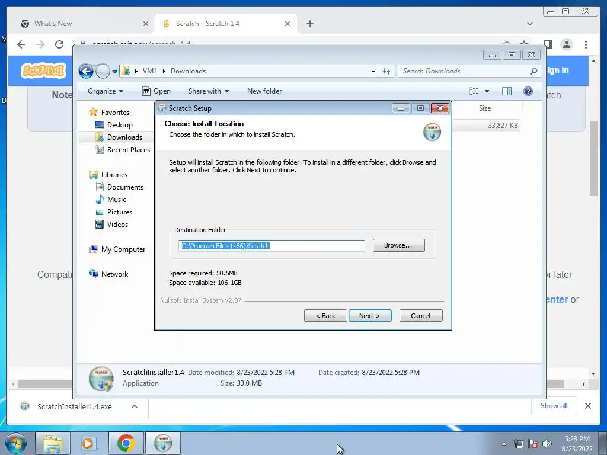Screen dimensions: 607x455
Task: Open Chrome profile avatar icon
Action: 567,44
